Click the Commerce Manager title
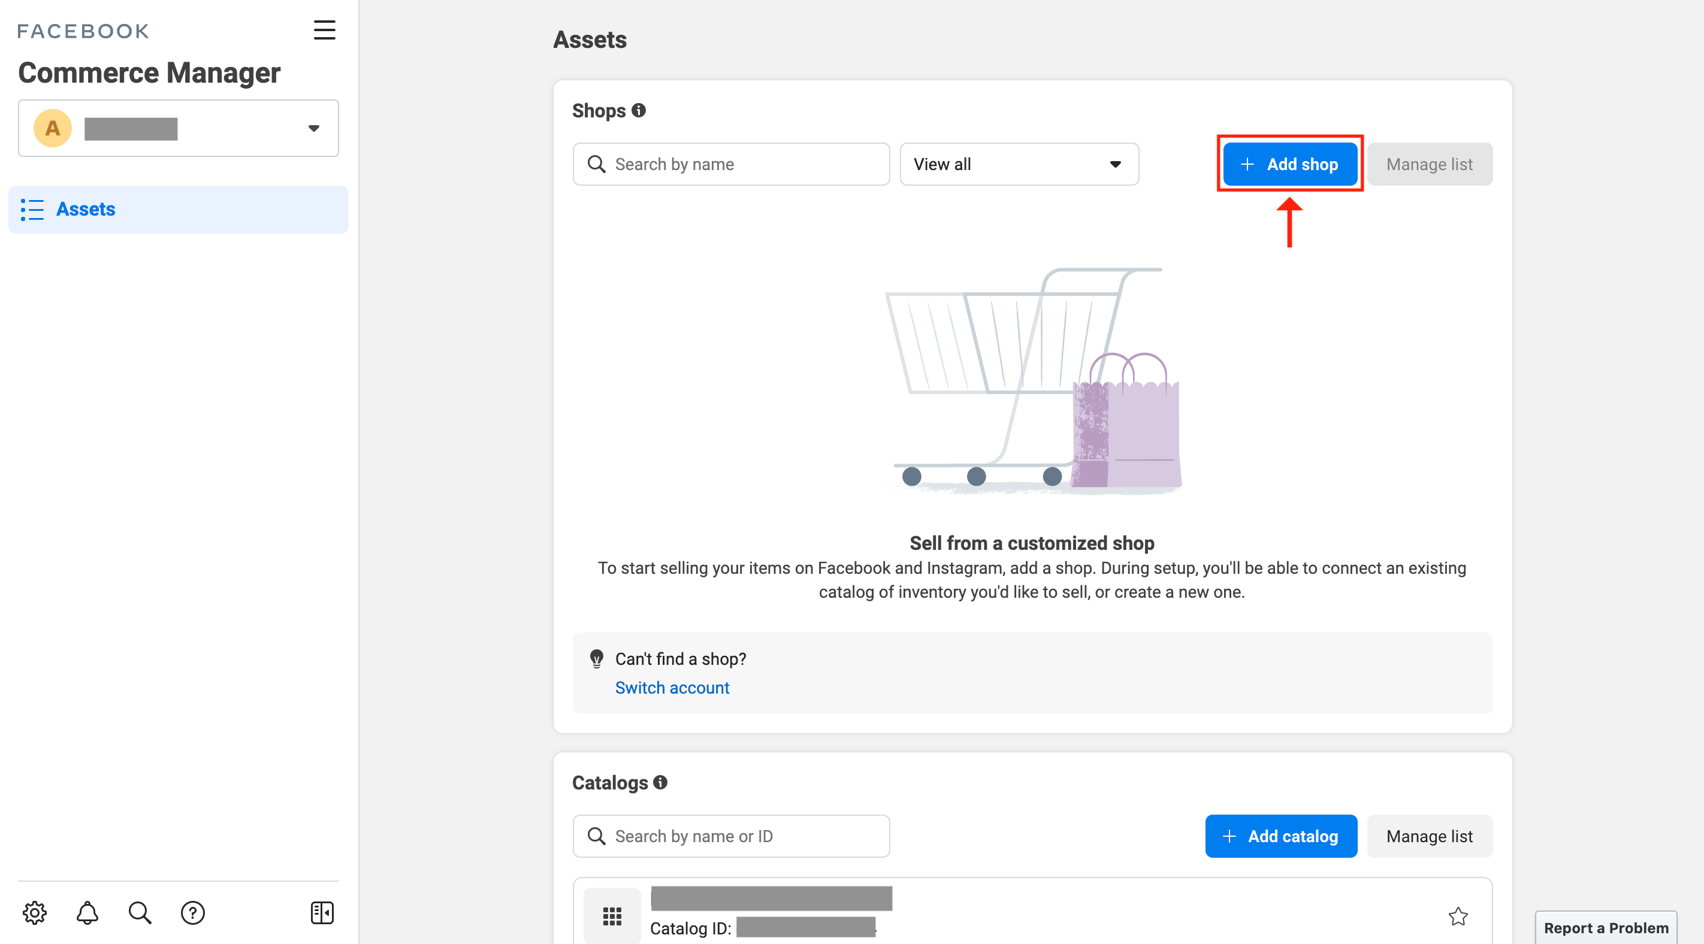 click(x=150, y=72)
